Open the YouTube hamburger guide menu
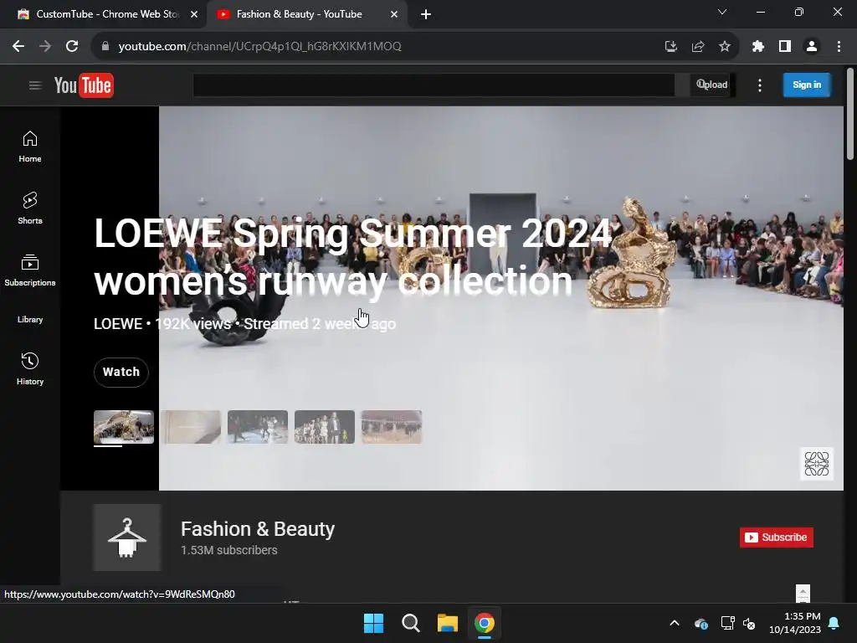Image resolution: width=857 pixels, height=643 pixels. coord(35,85)
